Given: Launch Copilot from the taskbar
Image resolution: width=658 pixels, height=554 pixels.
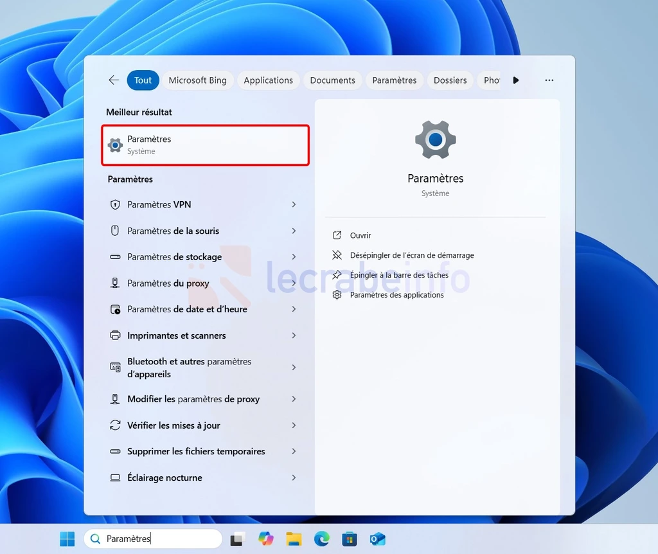Looking at the screenshot, I should tap(265, 539).
